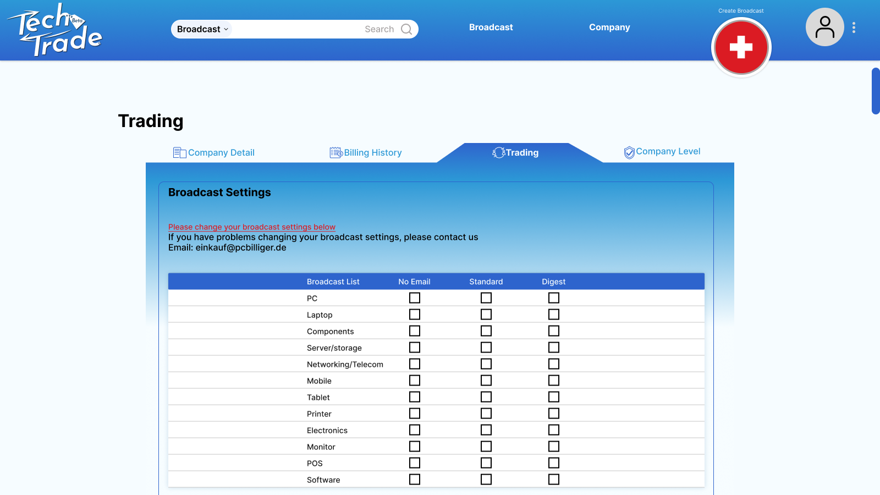The image size is (880, 495).
Task: Open the user profile avatar icon
Action: (x=824, y=27)
